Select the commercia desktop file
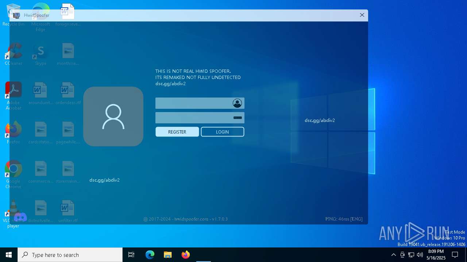This screenshot has height=262, width=467. (x=40, y=172)
